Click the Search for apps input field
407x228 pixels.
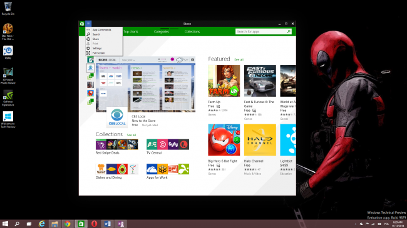(x=261, y=32)
